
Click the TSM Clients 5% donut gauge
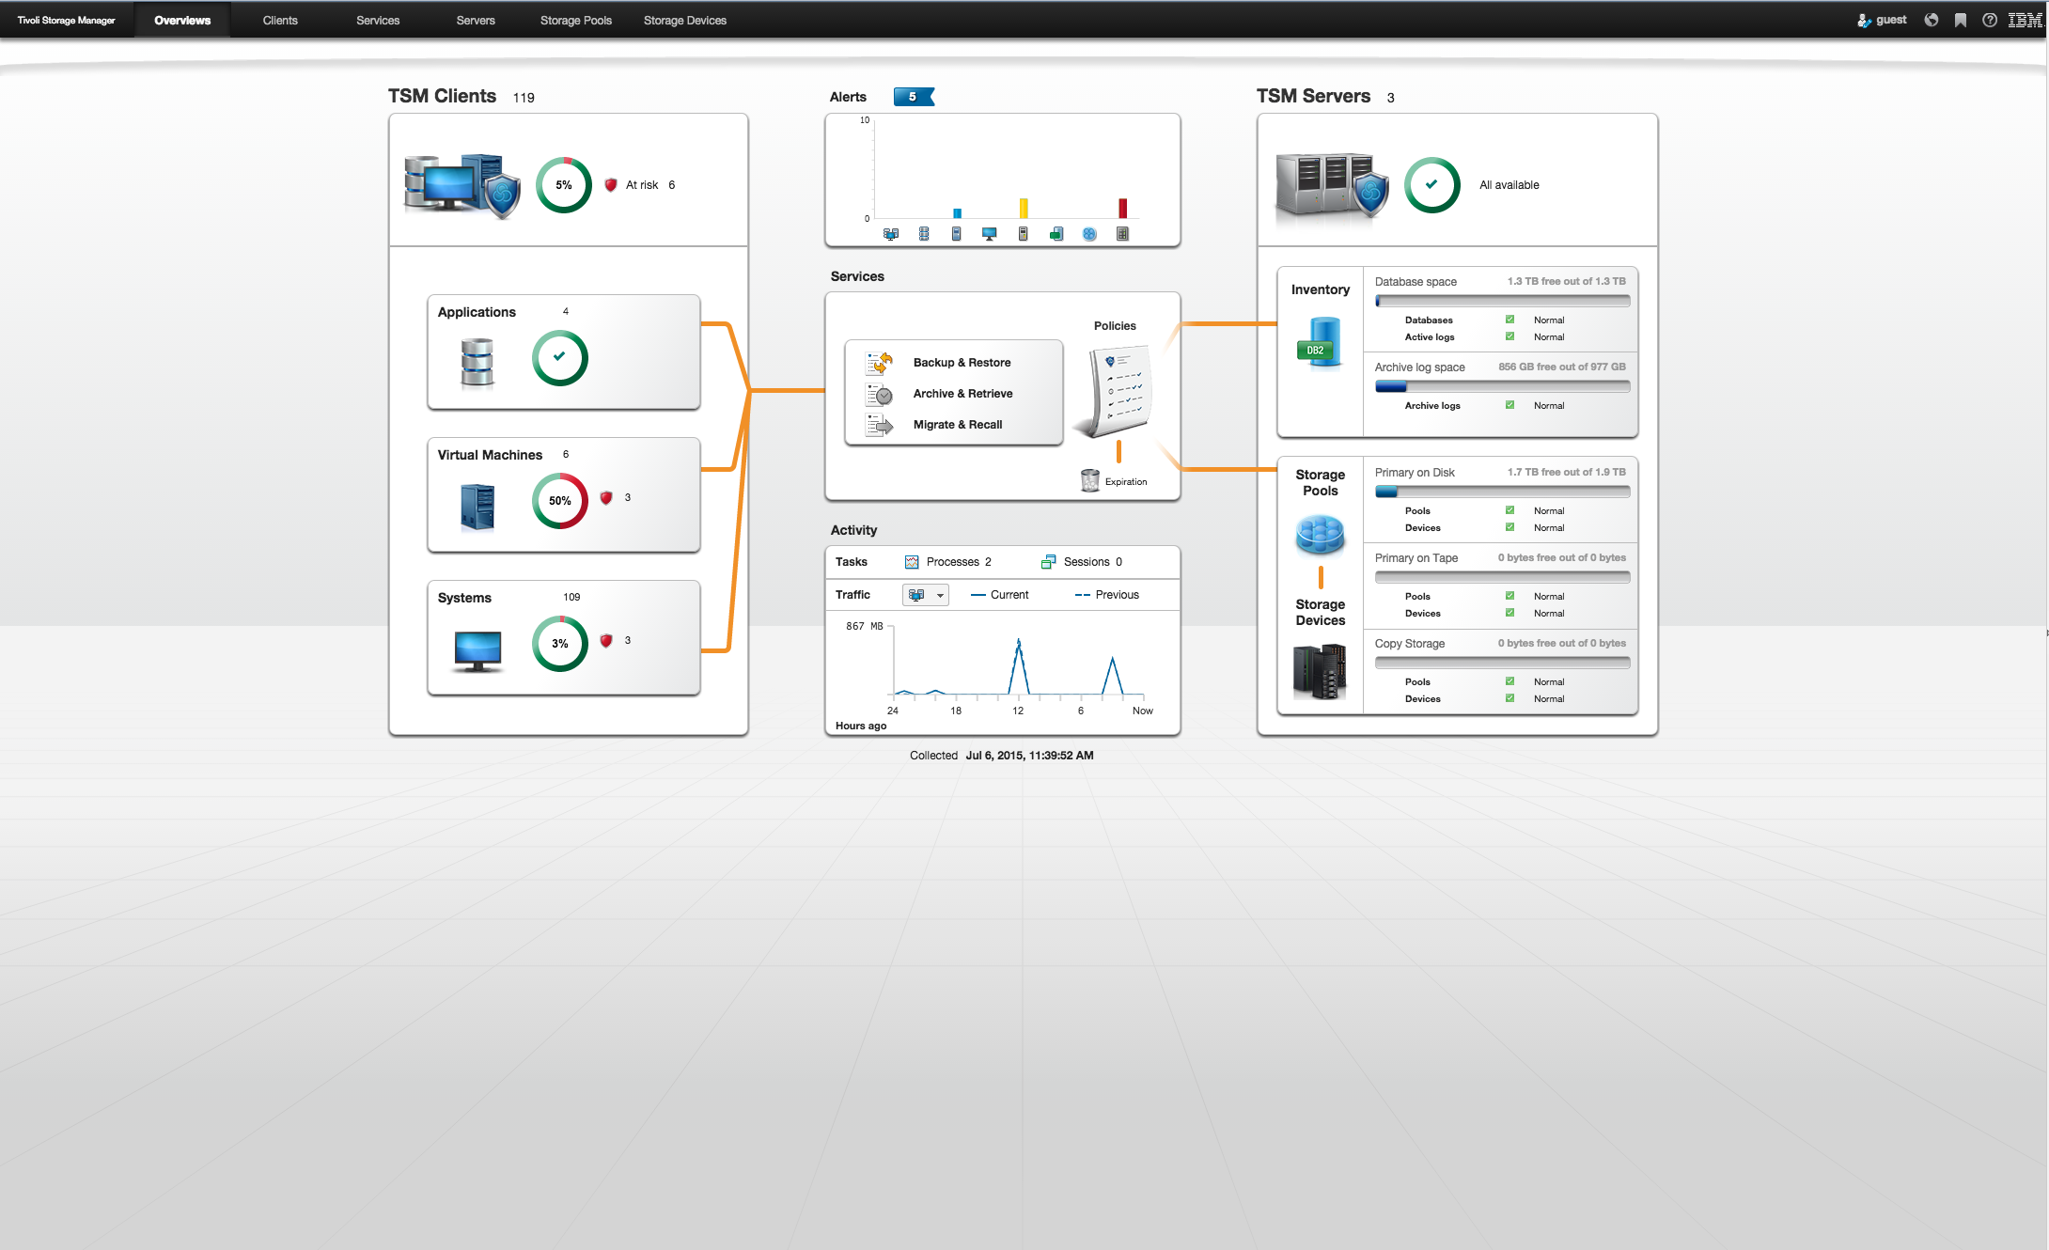564,185
